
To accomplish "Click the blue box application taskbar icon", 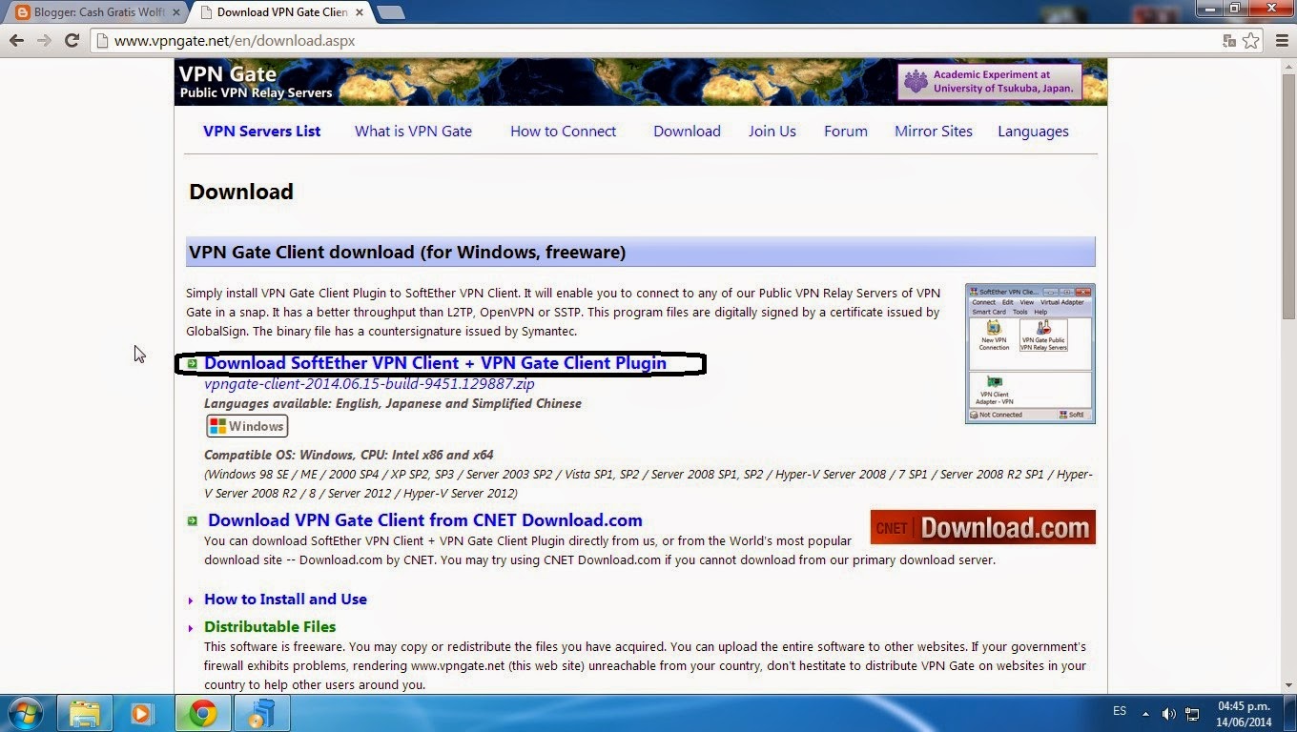I will click(x=261, y=713).
